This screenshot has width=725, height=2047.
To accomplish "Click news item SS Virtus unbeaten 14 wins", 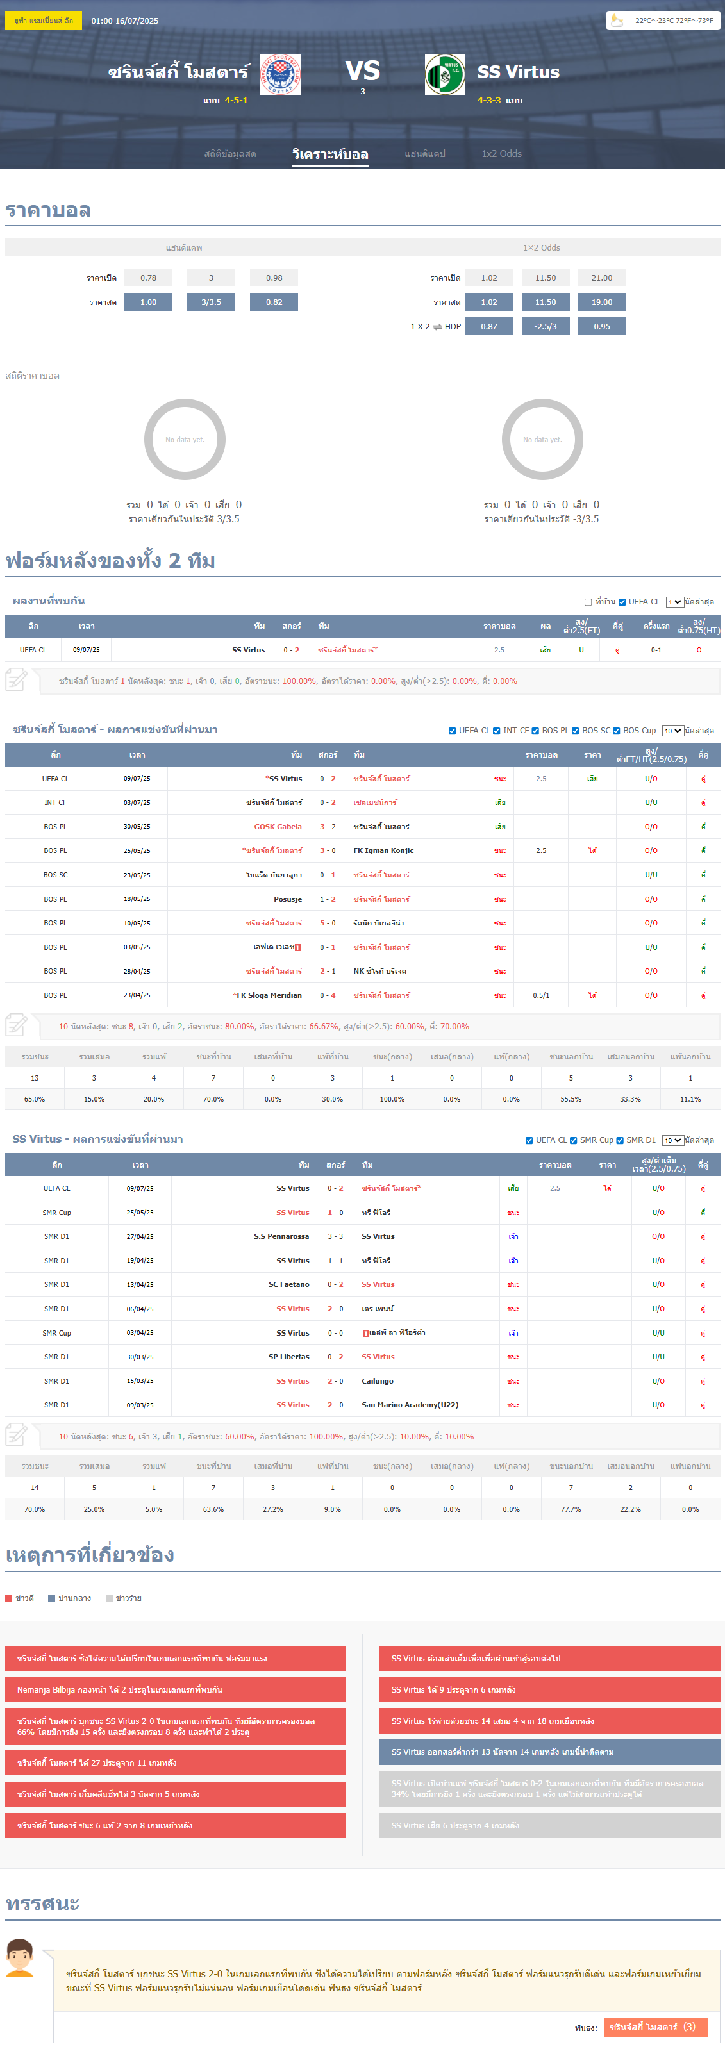I will coord(549,1720).
